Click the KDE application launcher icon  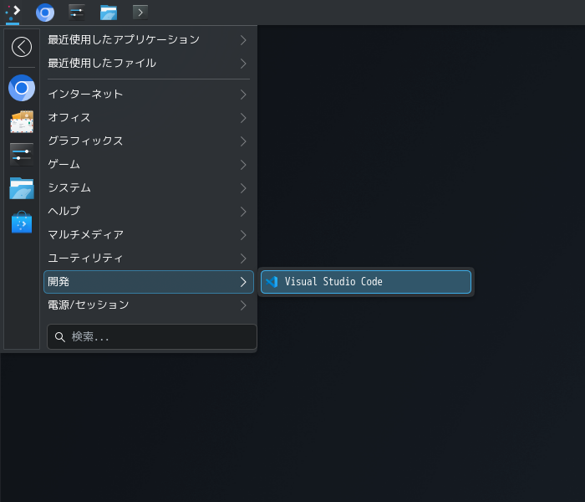coord(13,13)
